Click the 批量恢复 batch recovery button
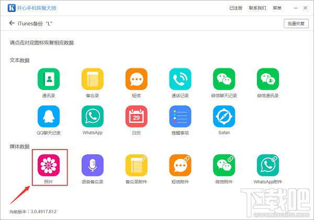 [296, 24]
